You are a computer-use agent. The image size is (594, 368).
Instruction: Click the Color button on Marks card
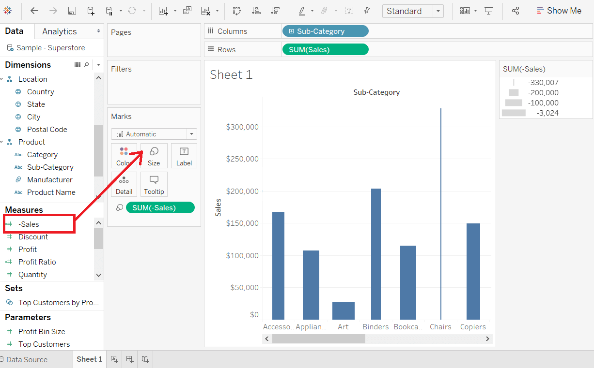[124, 156]
